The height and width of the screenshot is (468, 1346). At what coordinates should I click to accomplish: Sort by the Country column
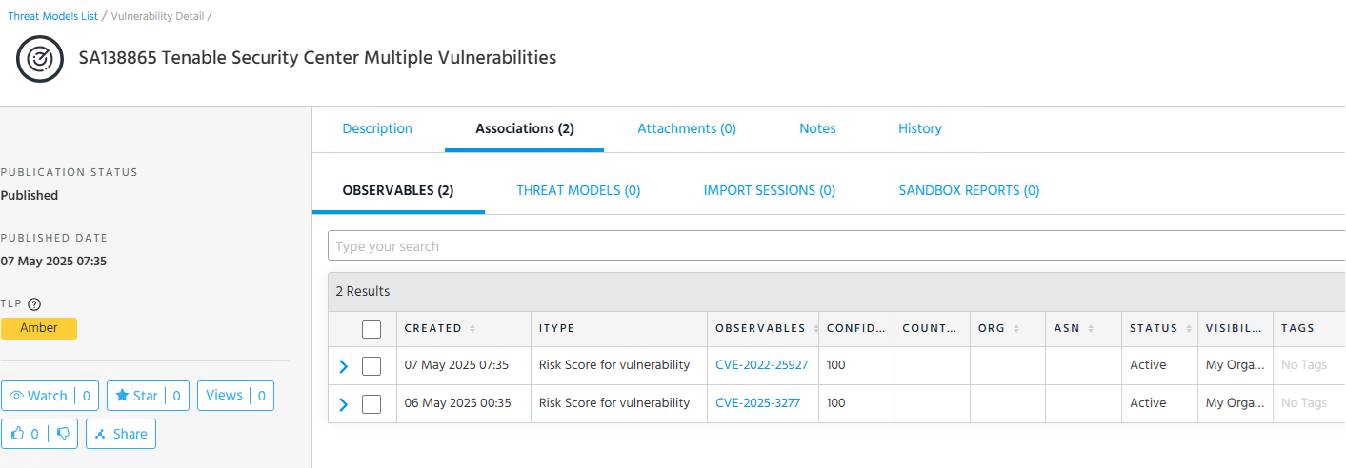tap(930, 328)
